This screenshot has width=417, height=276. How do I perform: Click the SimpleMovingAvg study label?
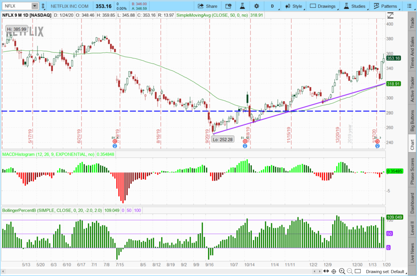[x=212, y=15]
